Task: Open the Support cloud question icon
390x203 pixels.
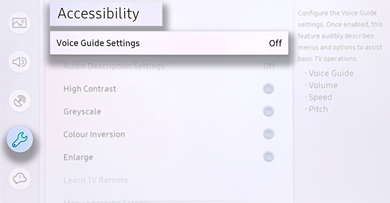Action: click(x=19, y=178)
